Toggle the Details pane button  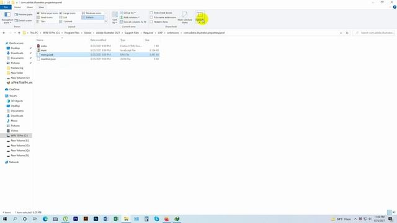tap(24, 20)
